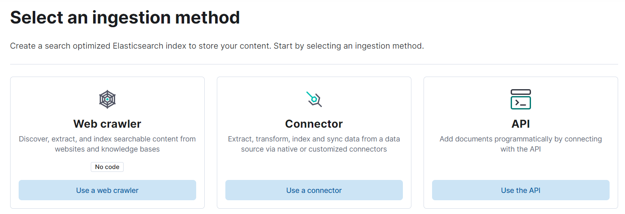This screenshot has width=625, height=214.
Task: Click blank area above Use the API button
Action: (x=520, y=167)
